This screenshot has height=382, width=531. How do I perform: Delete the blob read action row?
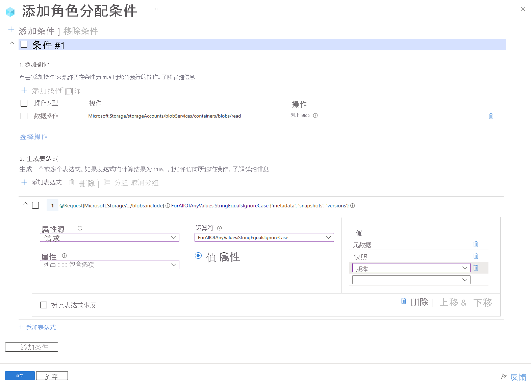pyautogui.click(x=491, y=116)
